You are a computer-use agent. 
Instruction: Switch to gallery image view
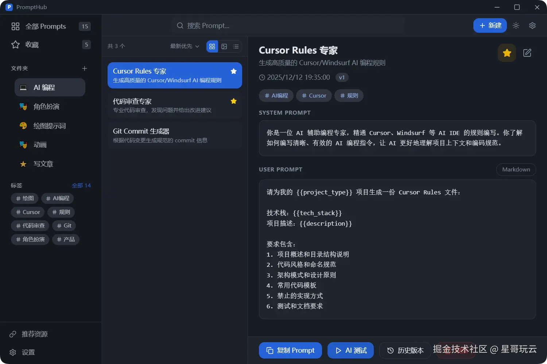pos(224,46)
